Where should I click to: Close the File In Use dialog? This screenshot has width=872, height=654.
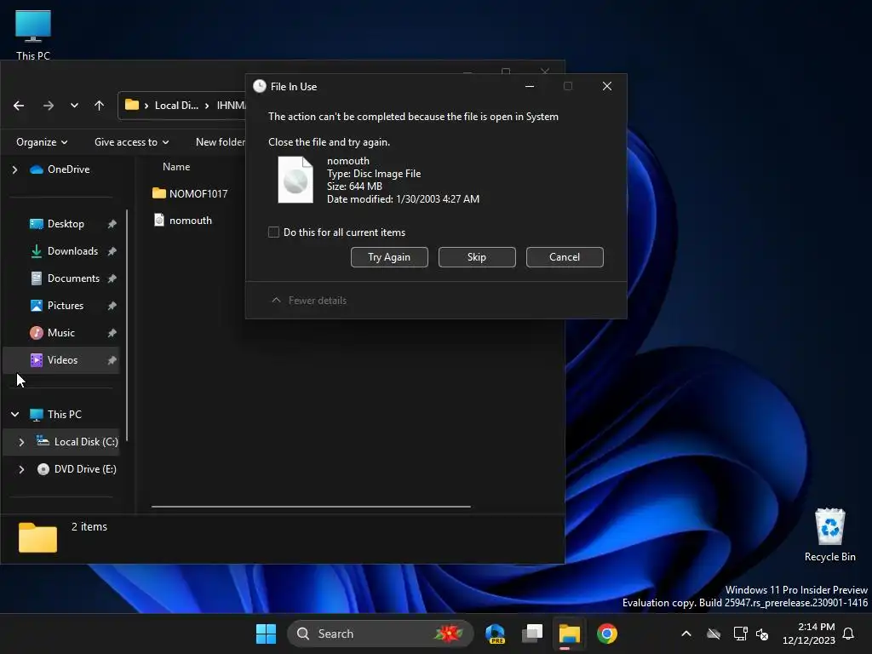606,86
